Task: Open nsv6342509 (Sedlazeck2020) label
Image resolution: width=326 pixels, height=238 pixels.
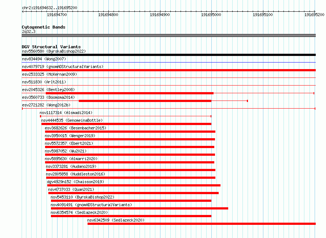Action: pos(116,220)
